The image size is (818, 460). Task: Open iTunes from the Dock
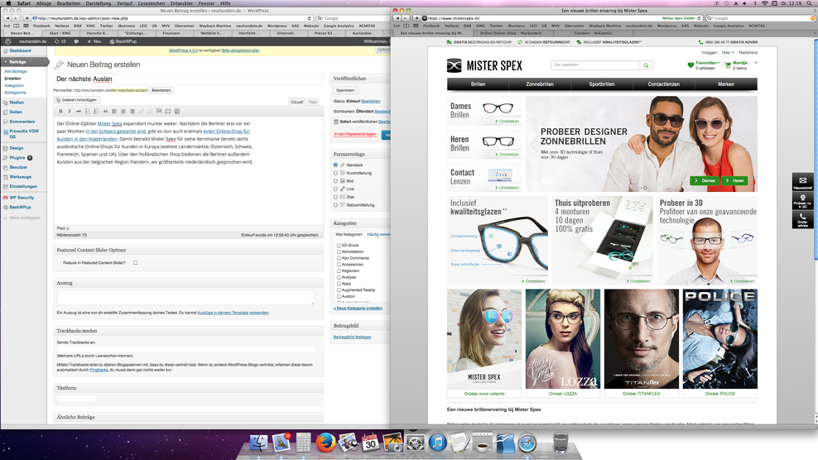pyautogui.click(x=438, y=443)
